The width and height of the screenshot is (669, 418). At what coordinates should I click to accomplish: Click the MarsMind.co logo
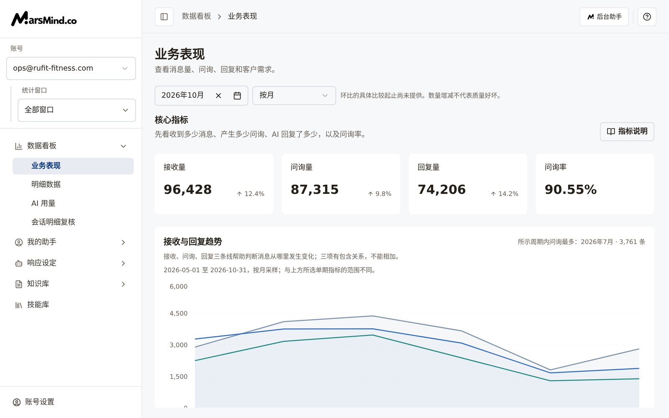(x=44, y=19)
